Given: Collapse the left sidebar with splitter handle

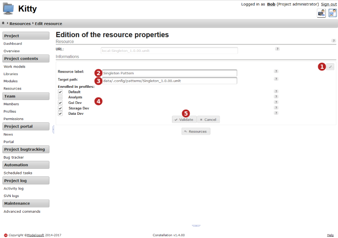Looking at the screenshot, I should (x=53, y=130).
